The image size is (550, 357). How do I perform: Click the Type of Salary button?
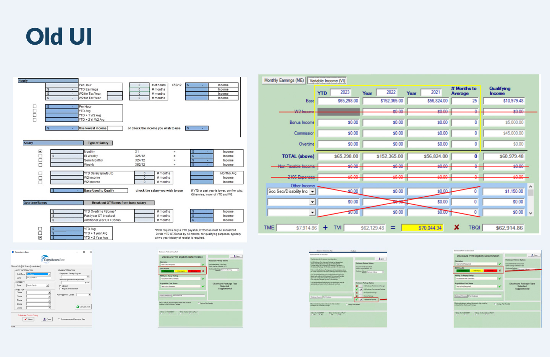click(x=98, y=143)
